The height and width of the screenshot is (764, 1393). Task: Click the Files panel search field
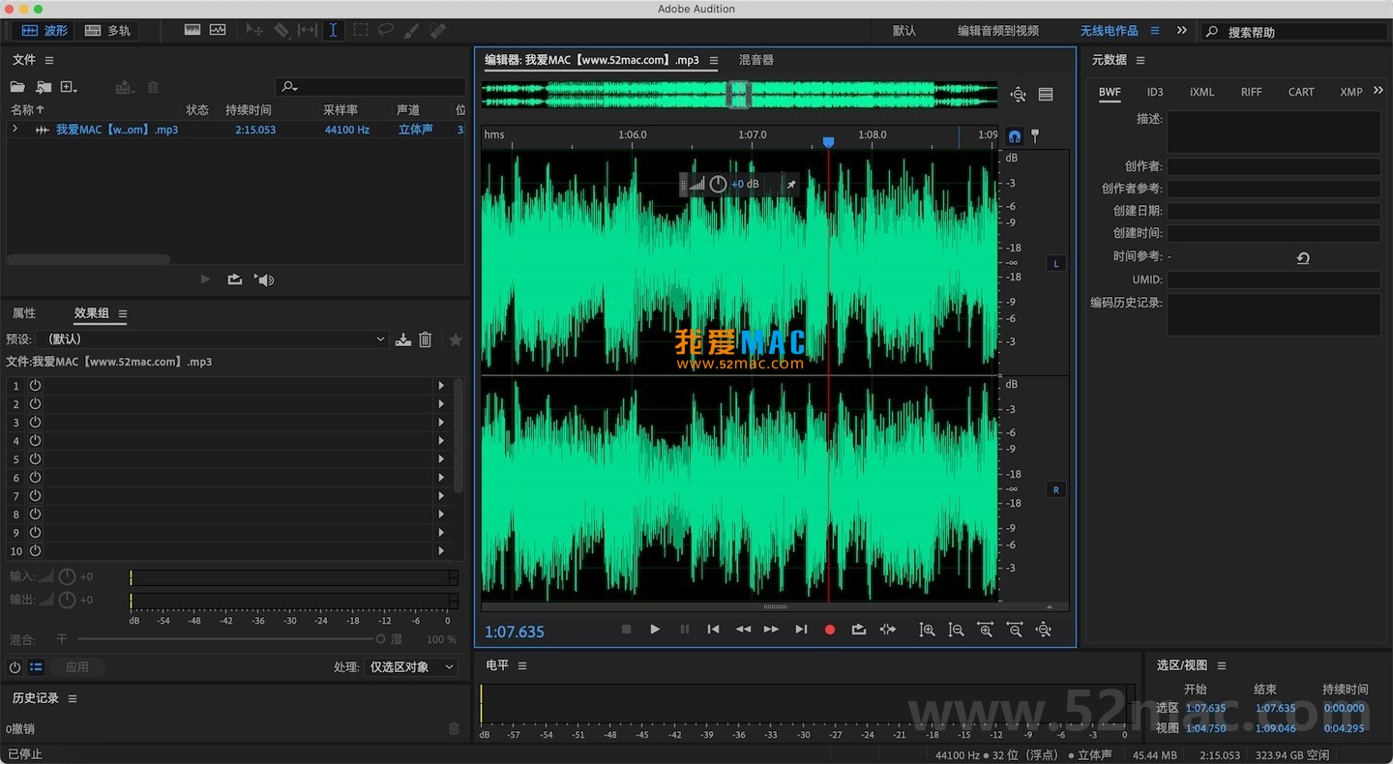pos(370,87)
